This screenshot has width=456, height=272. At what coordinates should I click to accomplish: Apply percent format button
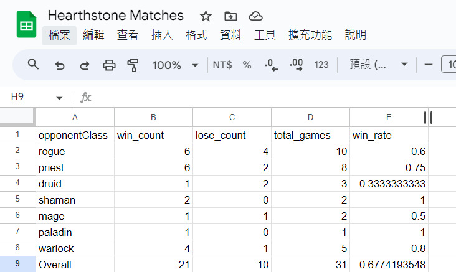[247, 65]
